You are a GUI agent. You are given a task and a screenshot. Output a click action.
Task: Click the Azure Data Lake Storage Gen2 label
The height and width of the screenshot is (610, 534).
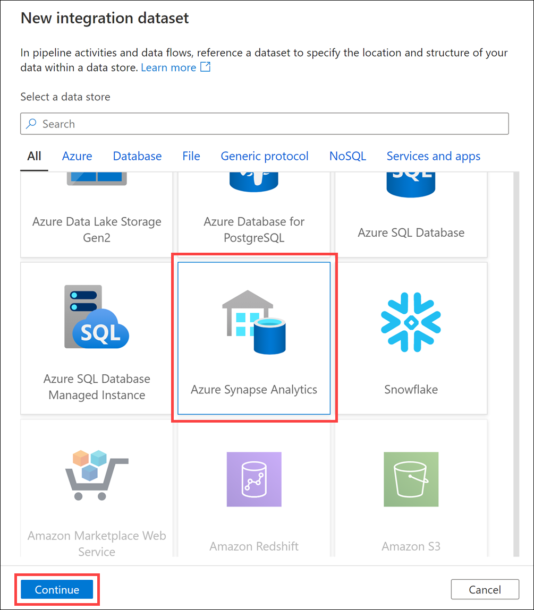97,229
